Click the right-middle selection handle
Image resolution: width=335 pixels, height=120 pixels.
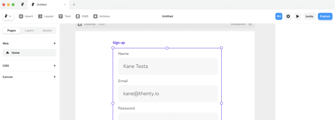tap(221, 103)
